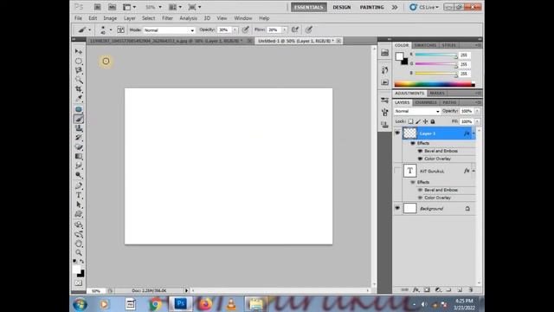Viewport: 554px width, 312px height.
Task: Toggle lock transparent pixels
Action: click(x=410, y=121)
